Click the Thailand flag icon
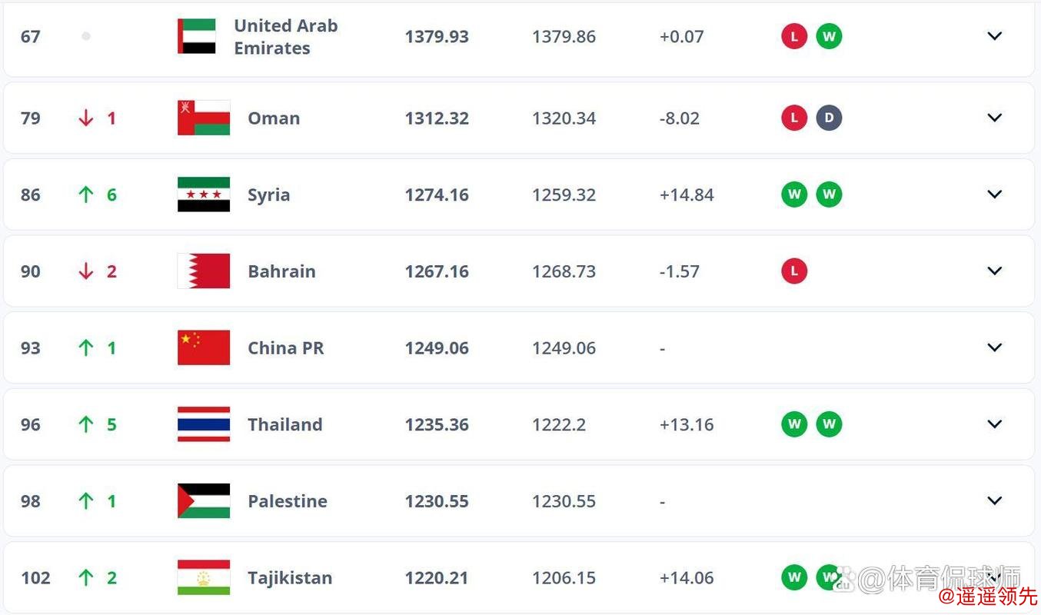 tap(204, 424)
